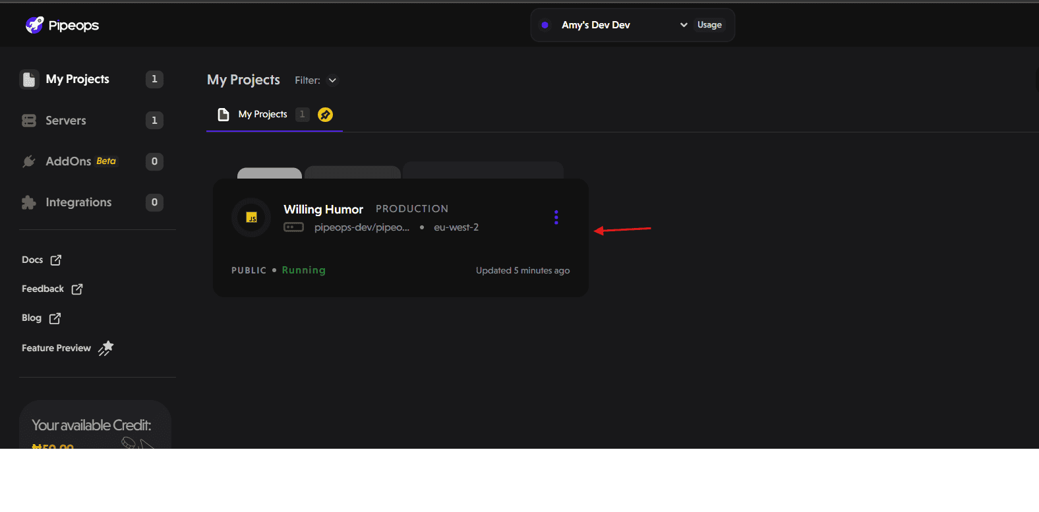The height and width of the screenshot is (512, 1039).
Task: Click the Beta tag next to AddOns
Action: (106, 161)
